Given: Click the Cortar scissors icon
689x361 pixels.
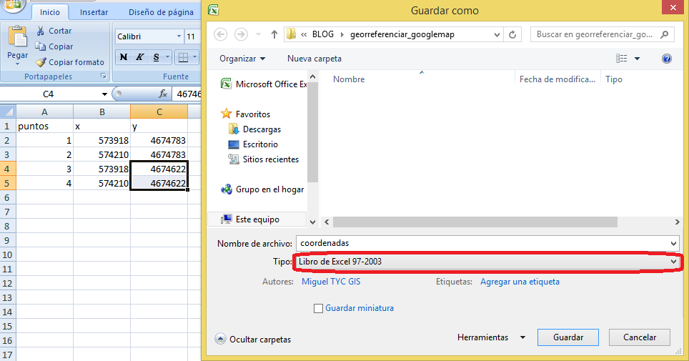Looking at the screenshot, I should point(41,31).
